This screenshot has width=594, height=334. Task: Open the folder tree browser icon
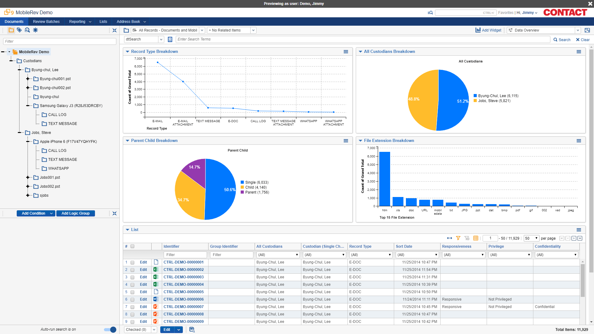click(11, 30)
